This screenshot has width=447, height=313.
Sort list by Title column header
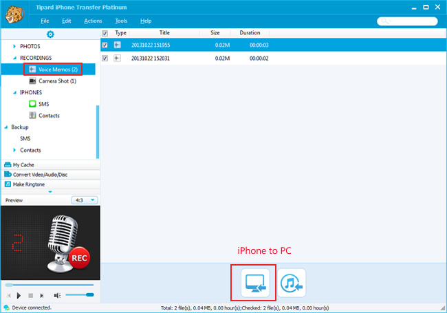164,33
